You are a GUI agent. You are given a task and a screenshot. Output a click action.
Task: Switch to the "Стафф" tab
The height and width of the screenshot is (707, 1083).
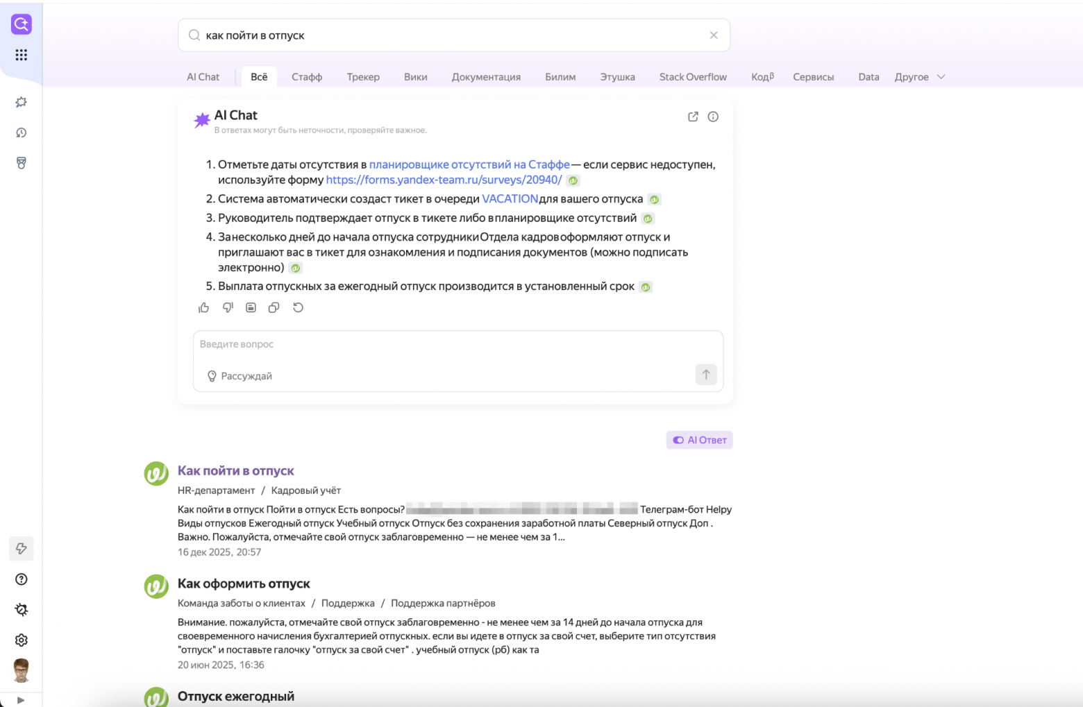pos(307,77)
